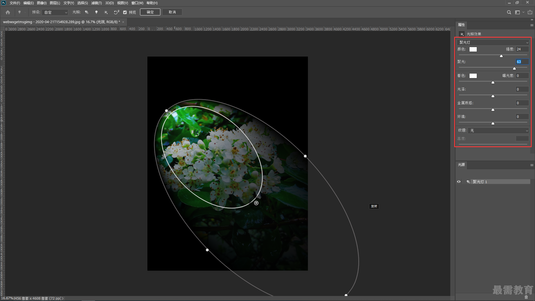Add a new point light

(96, 12)
